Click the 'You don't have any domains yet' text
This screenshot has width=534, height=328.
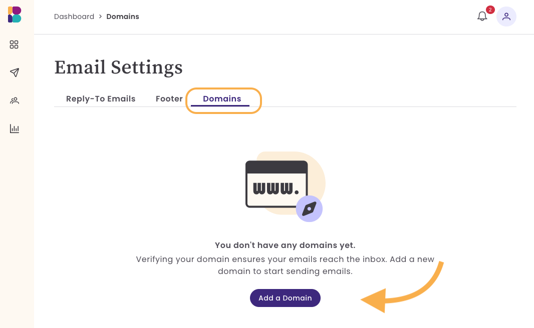285,245
